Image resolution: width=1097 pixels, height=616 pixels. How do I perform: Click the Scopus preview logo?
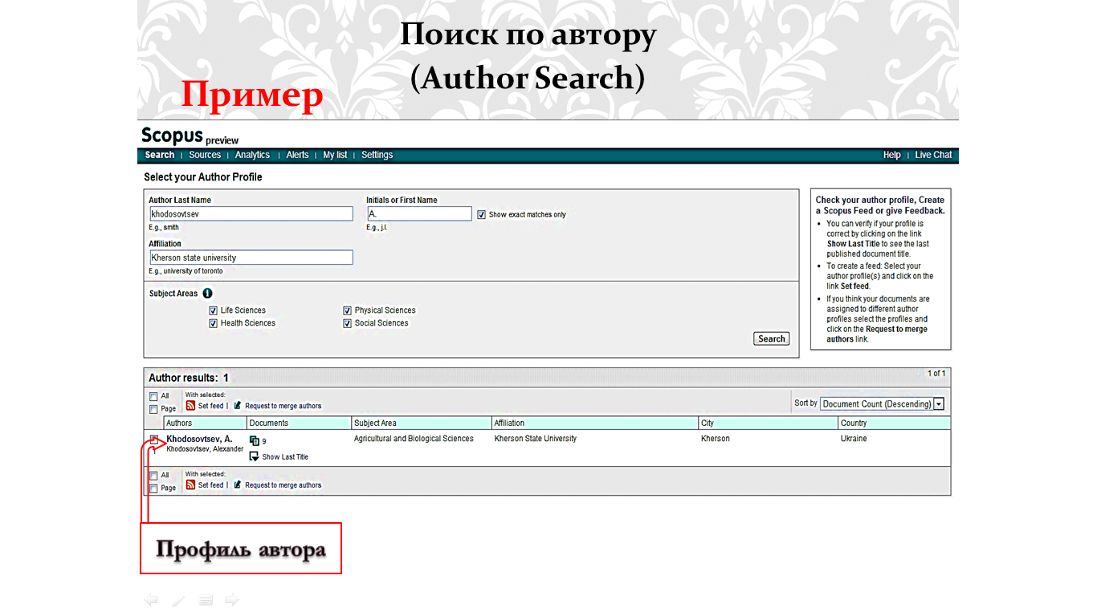pyautogui.click(x=190, y=136)
